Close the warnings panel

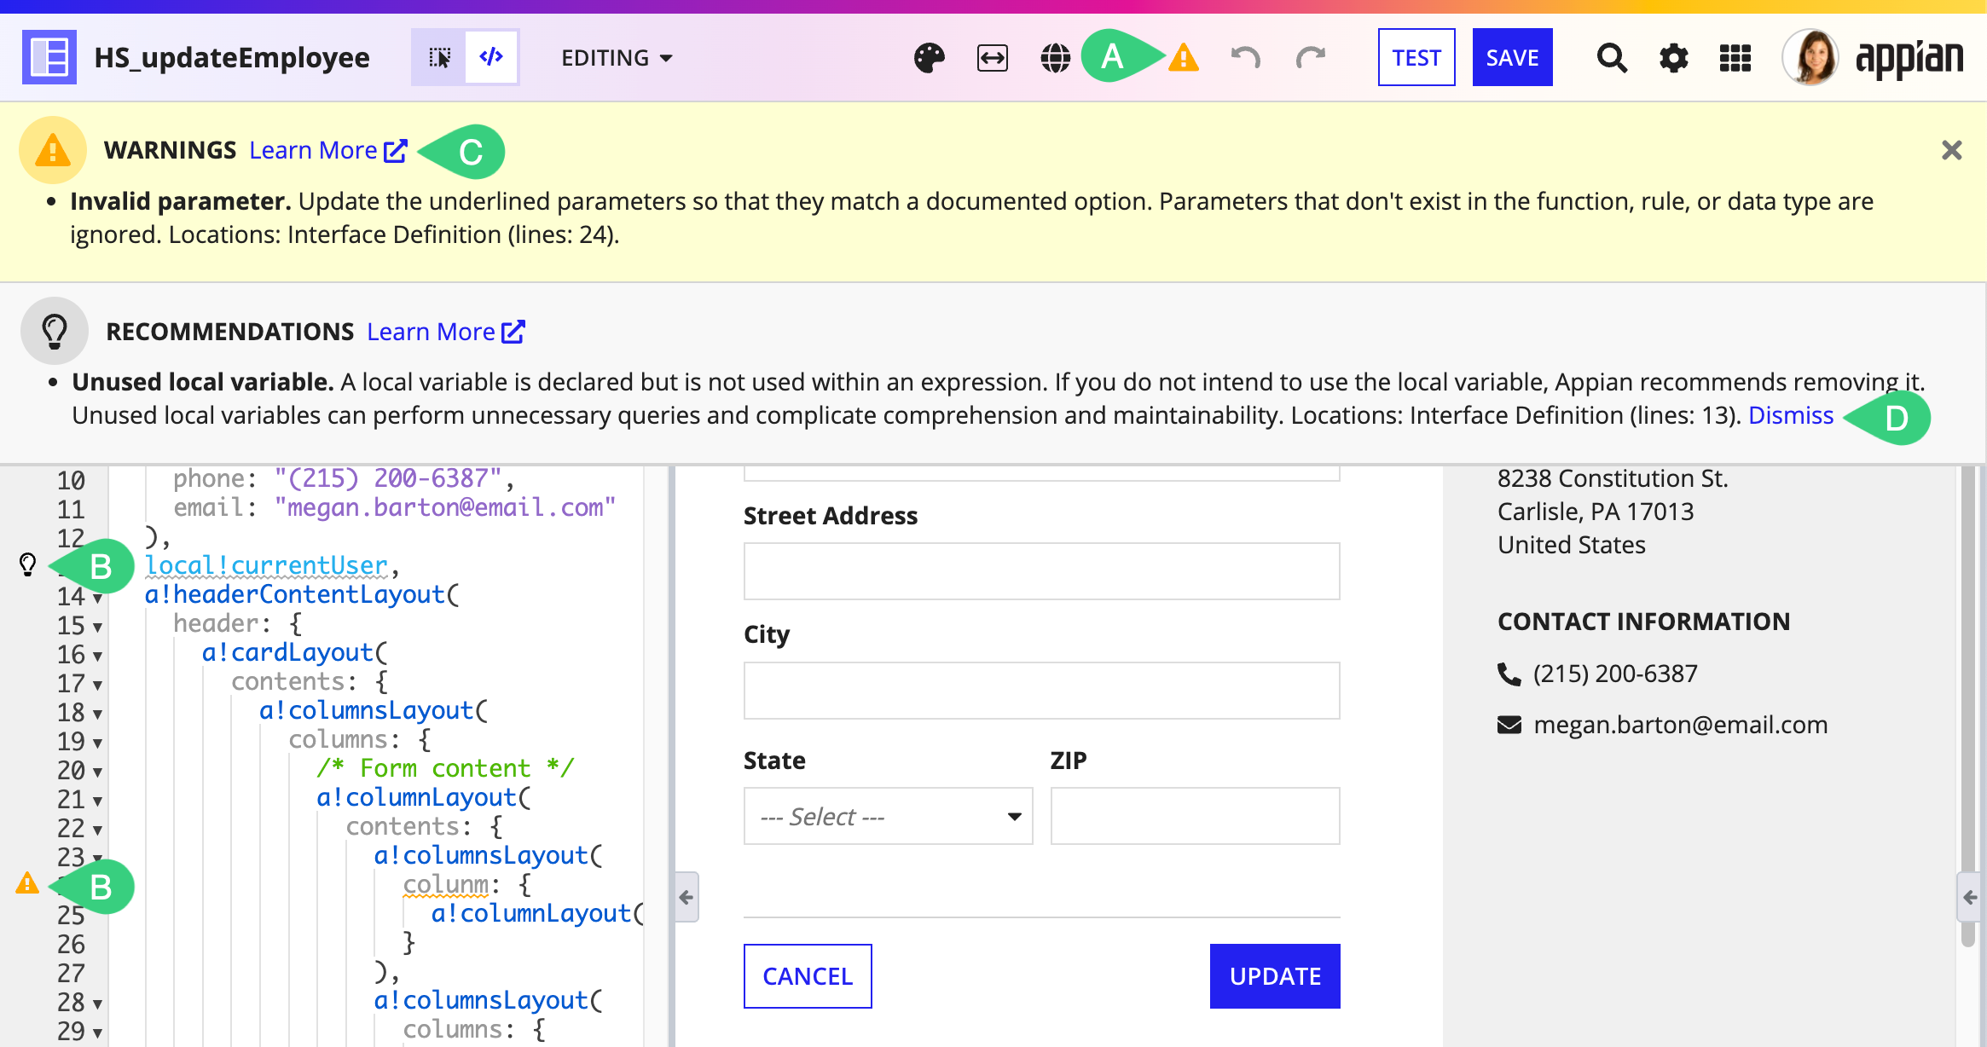(x=1951, y=150)
